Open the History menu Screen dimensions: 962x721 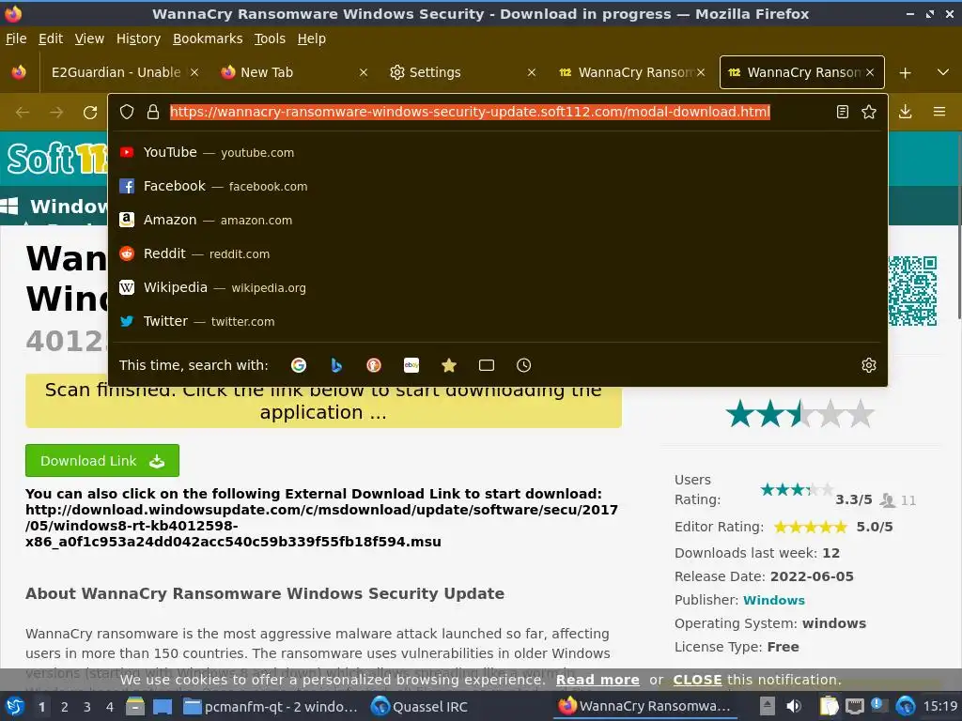click(138, 38)
